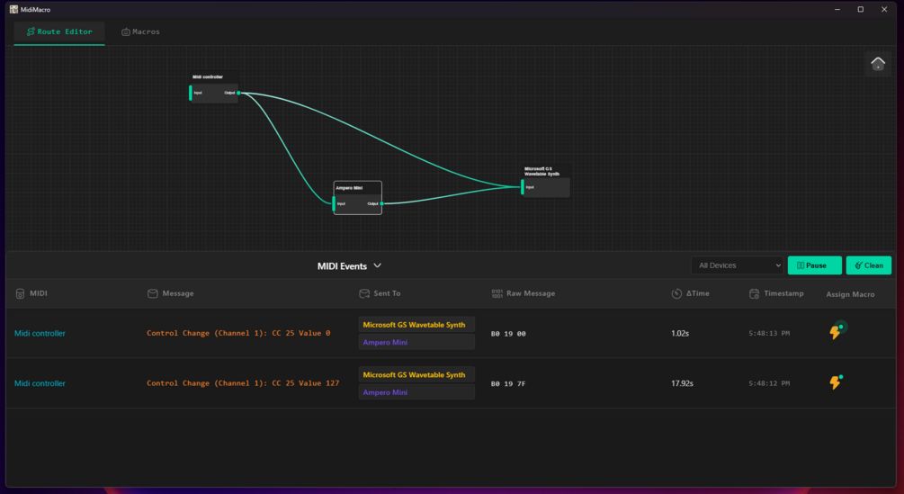Click the MidiMacro app icon in title bar
This screenshot has width=904, height=494.
coord(13,9)
